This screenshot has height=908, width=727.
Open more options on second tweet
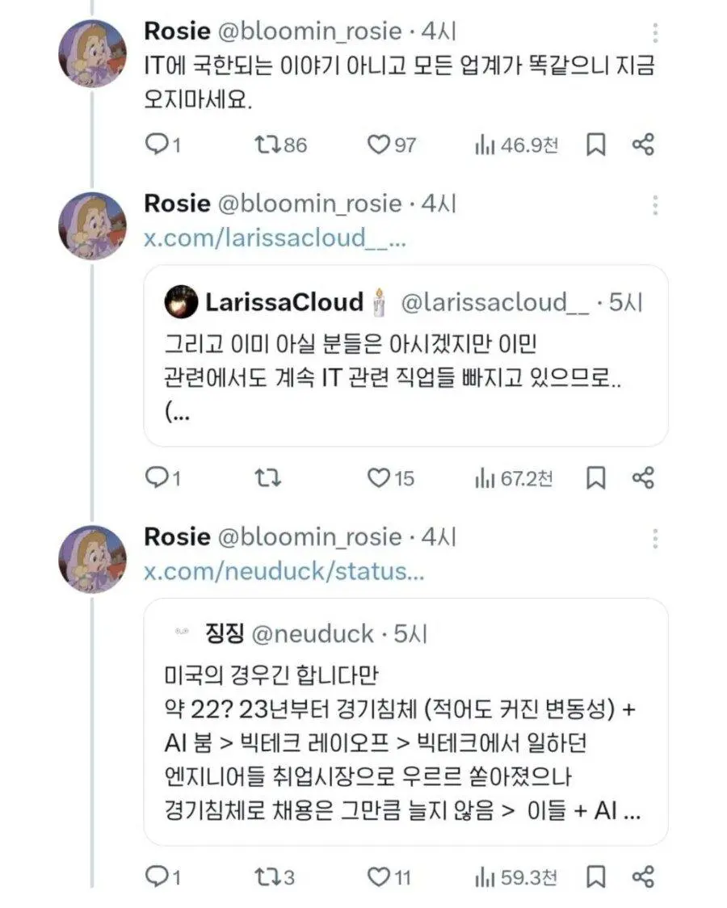(655, 205)
